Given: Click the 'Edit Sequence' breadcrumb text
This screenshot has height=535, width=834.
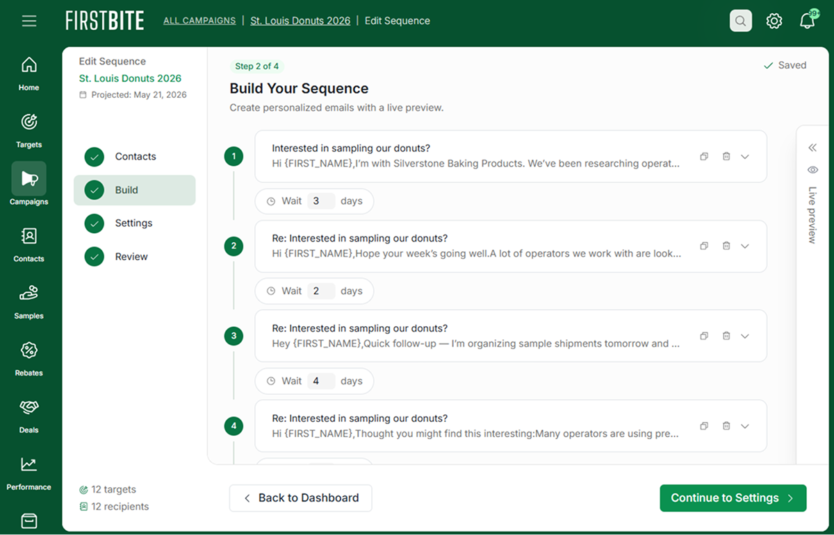Looking at the screenshot, I should coord(398,21).
